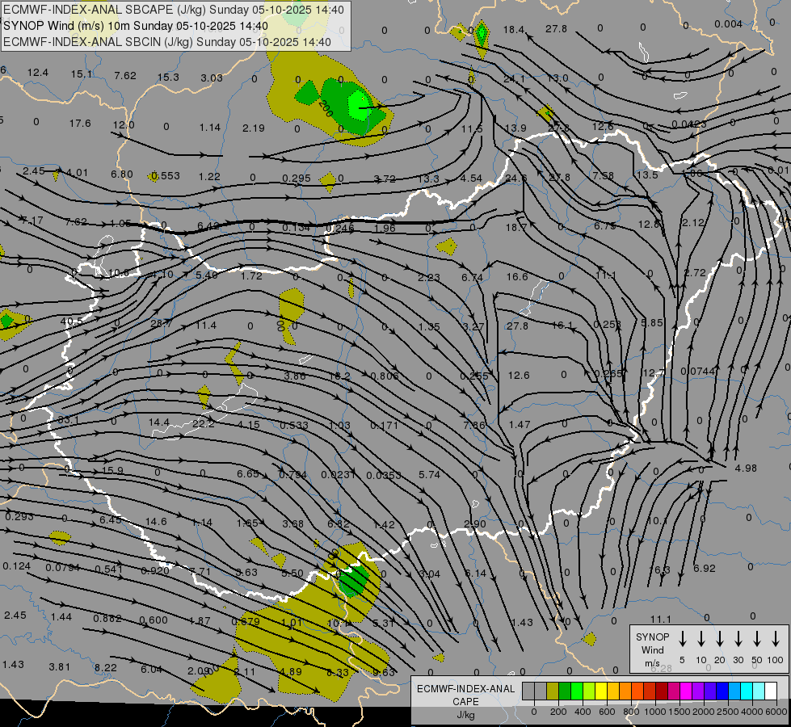The image size is (791, 727).
Task: Click the ECMWF-INDEX-ANAL CAPE legend label
Action: pyautogui.click(x=465, y=695)
